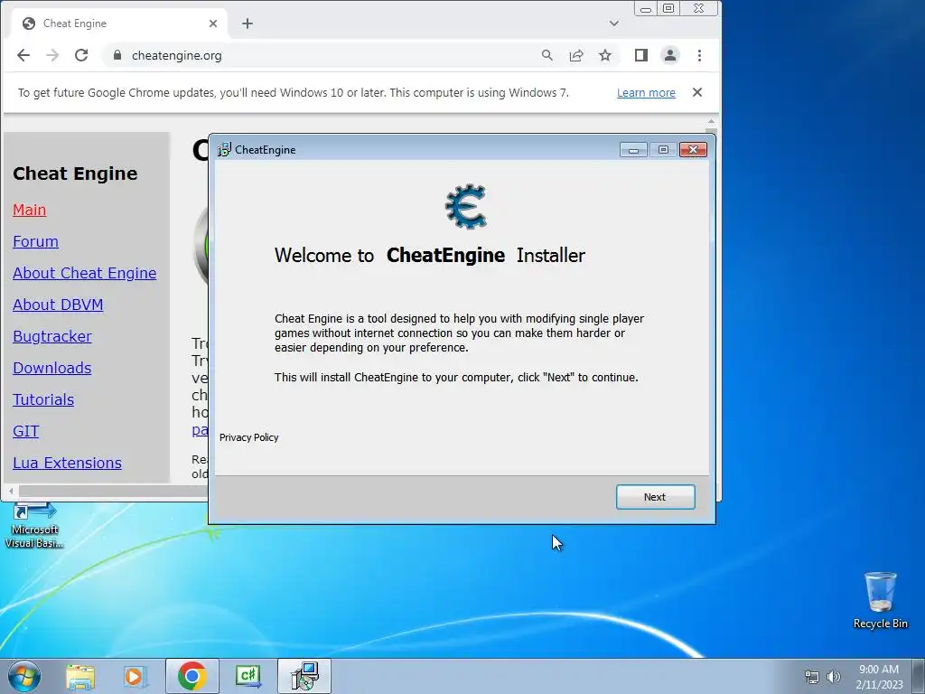Click the C# application taskbar icon
Image resolution: width=925 pixels, height=694 pixels.
click(x=248, y=676)
